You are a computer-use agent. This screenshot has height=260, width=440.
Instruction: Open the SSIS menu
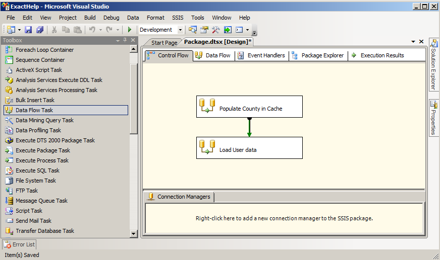178,18
